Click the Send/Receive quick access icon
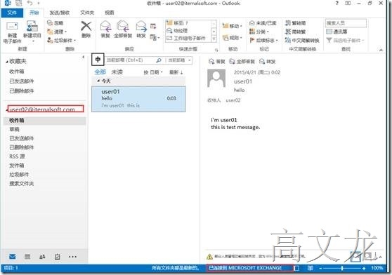 (x=18, y=4)
